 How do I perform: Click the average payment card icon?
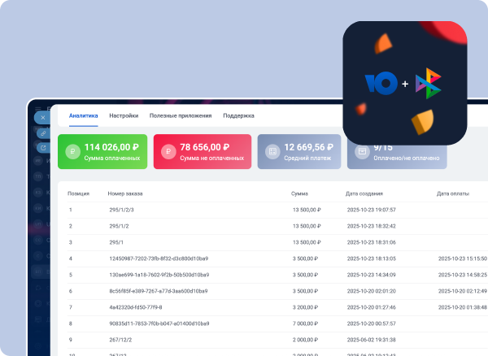pyautogui.click(x=272, y=152)
